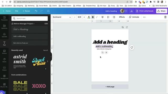Open the Background sidebar panel
168x94 pixels.
pos(4,77)
